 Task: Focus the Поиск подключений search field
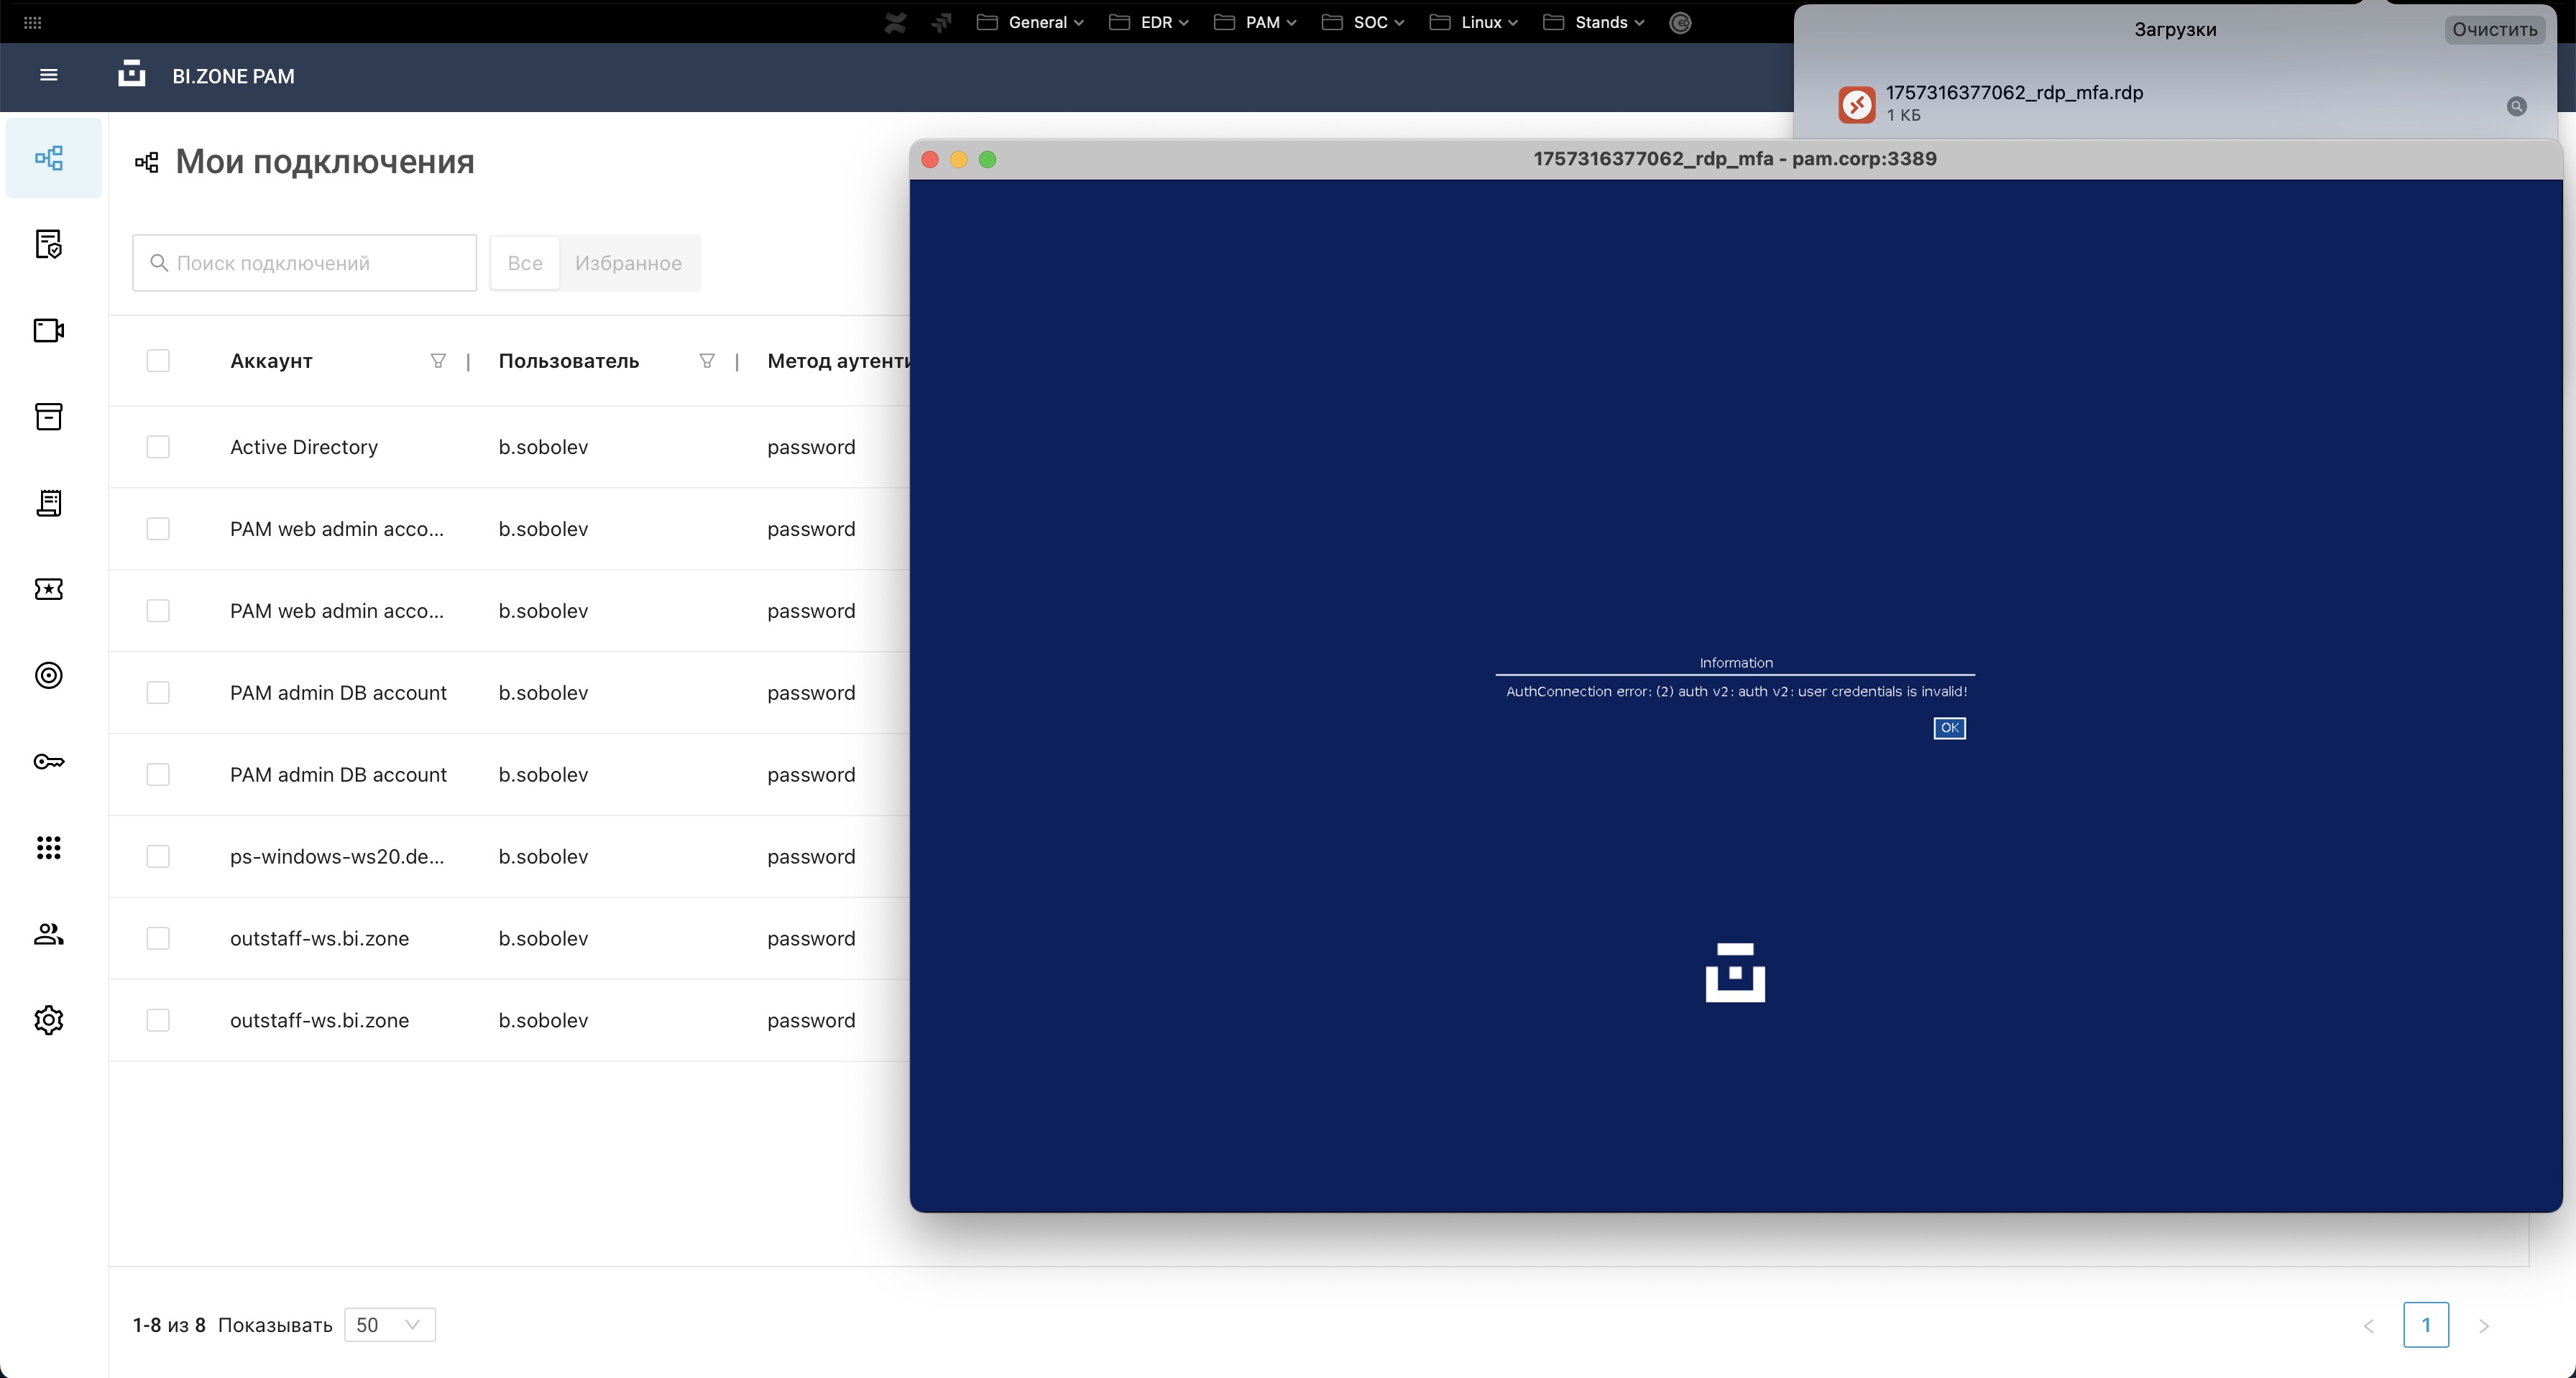click(305, 263)
